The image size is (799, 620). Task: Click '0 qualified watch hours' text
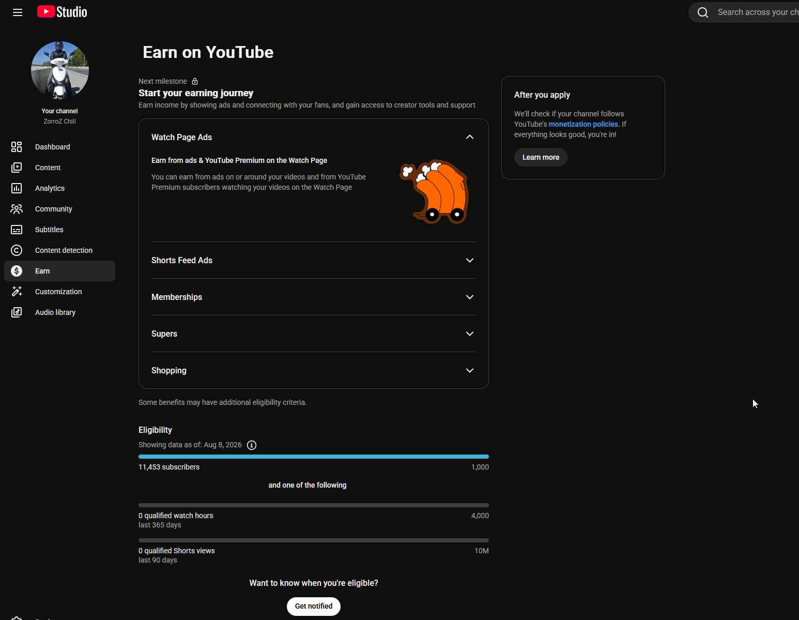point(176,516)
